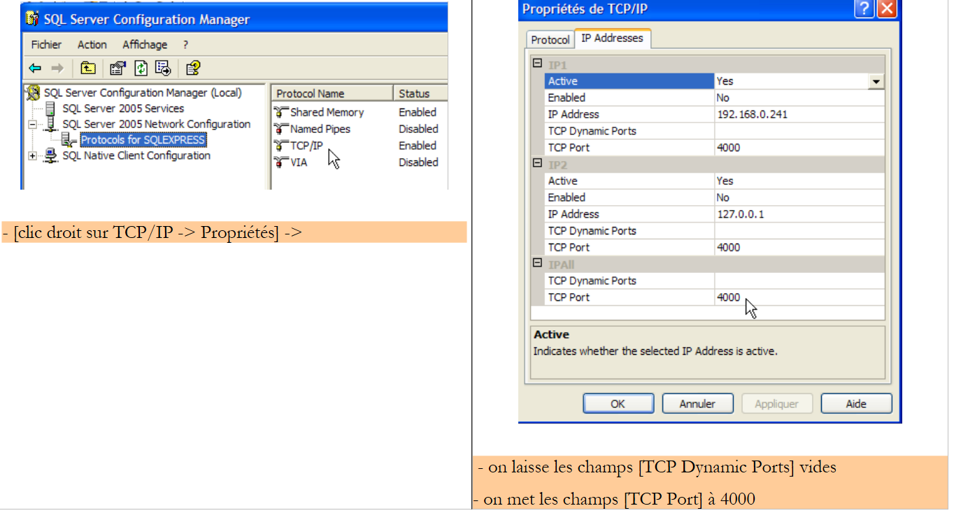Select the TCP/IP protocol icon
The height and width of the screenshot is (513, 954).
(281, 146)
